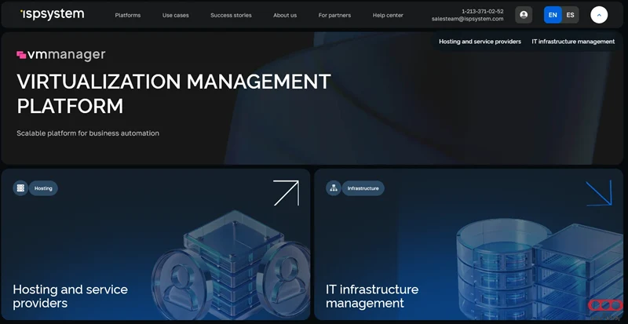Click the ispsystem logo
628x324 pixels.
(x=52, y=14)
